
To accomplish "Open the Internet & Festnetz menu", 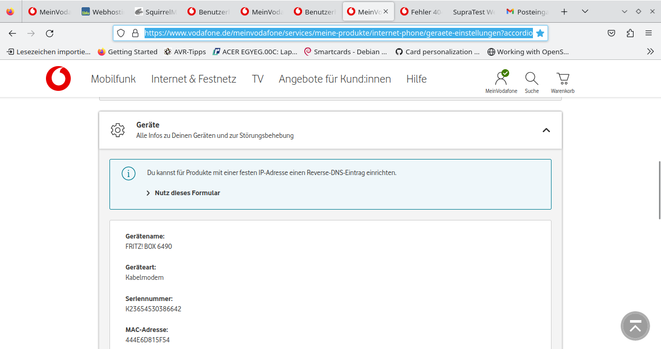I will pyautogui.click(x=194, y=79).
